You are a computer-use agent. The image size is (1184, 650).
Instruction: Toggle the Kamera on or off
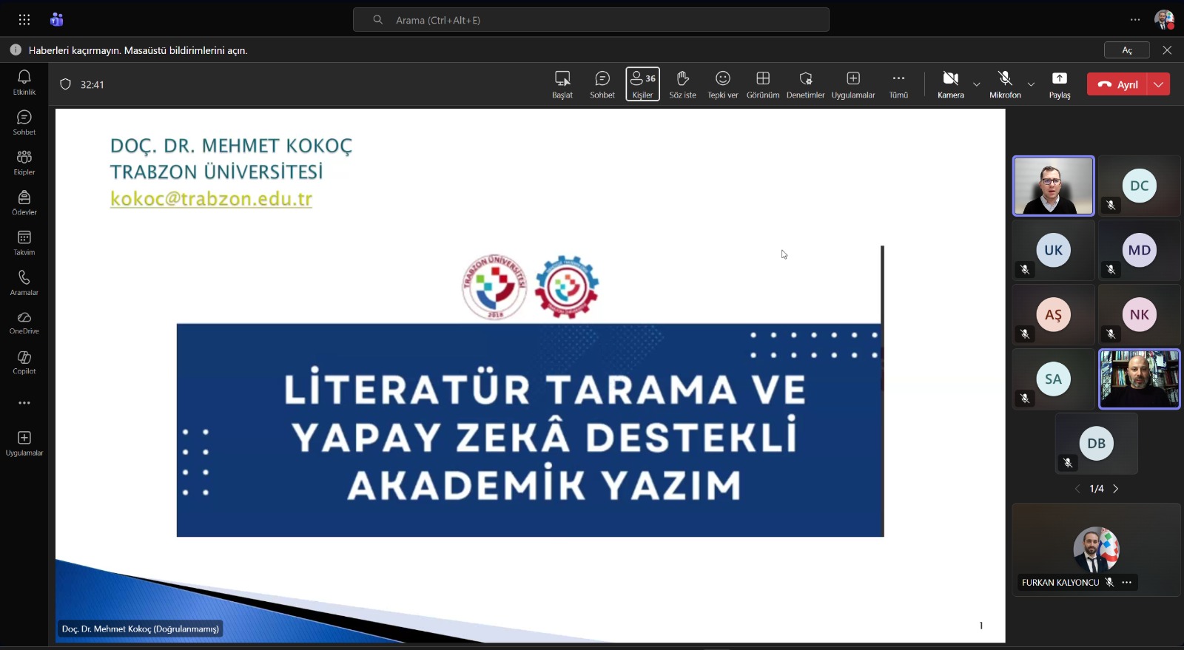(950, 84)
